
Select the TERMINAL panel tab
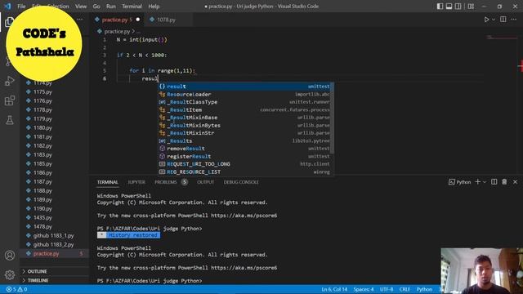click(x=107, y=182)
